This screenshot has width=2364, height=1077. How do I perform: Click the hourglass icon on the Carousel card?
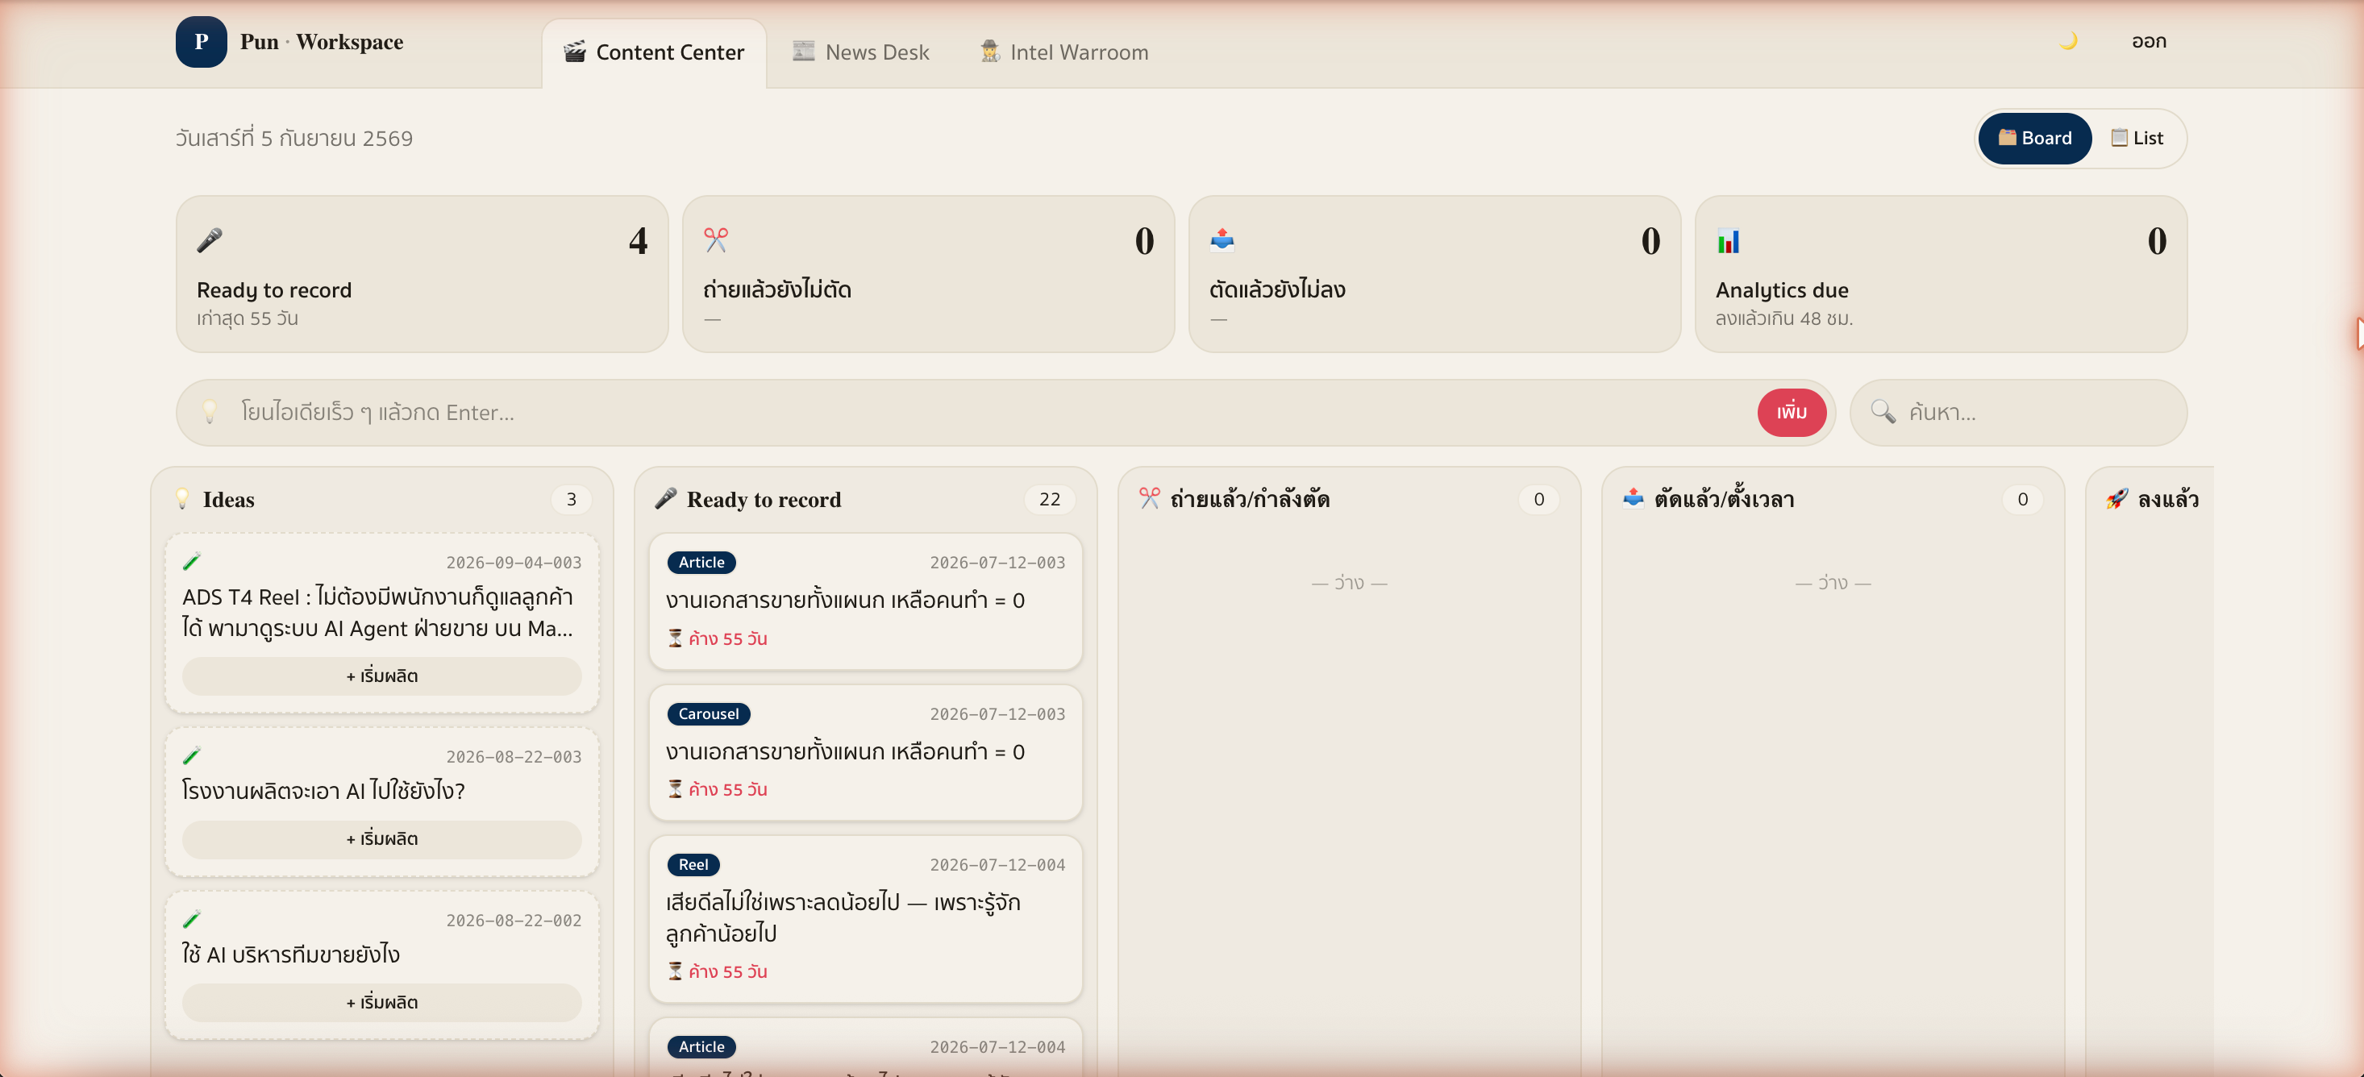coord(676,789)
